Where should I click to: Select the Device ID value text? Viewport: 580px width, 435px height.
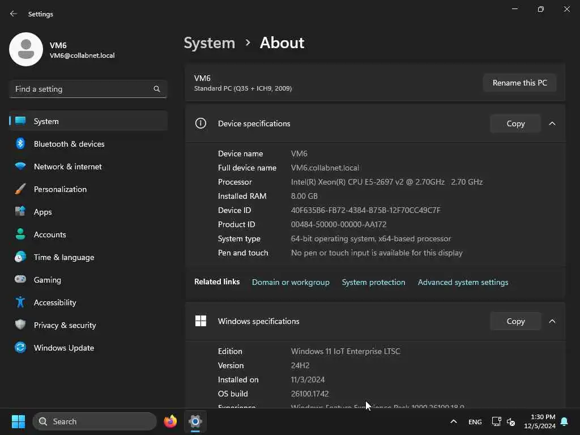[x=365, y=210]
